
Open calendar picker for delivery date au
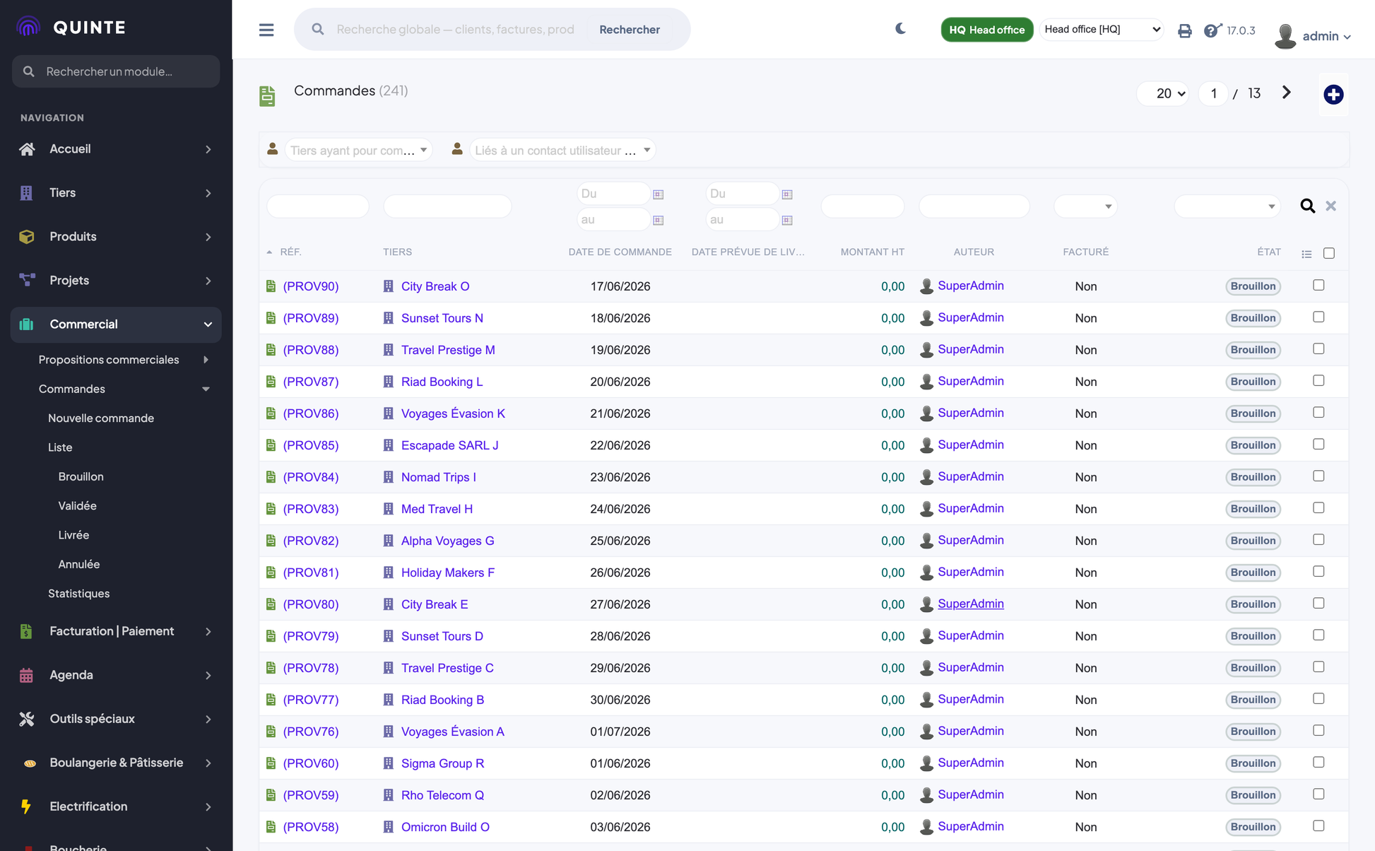787,220
